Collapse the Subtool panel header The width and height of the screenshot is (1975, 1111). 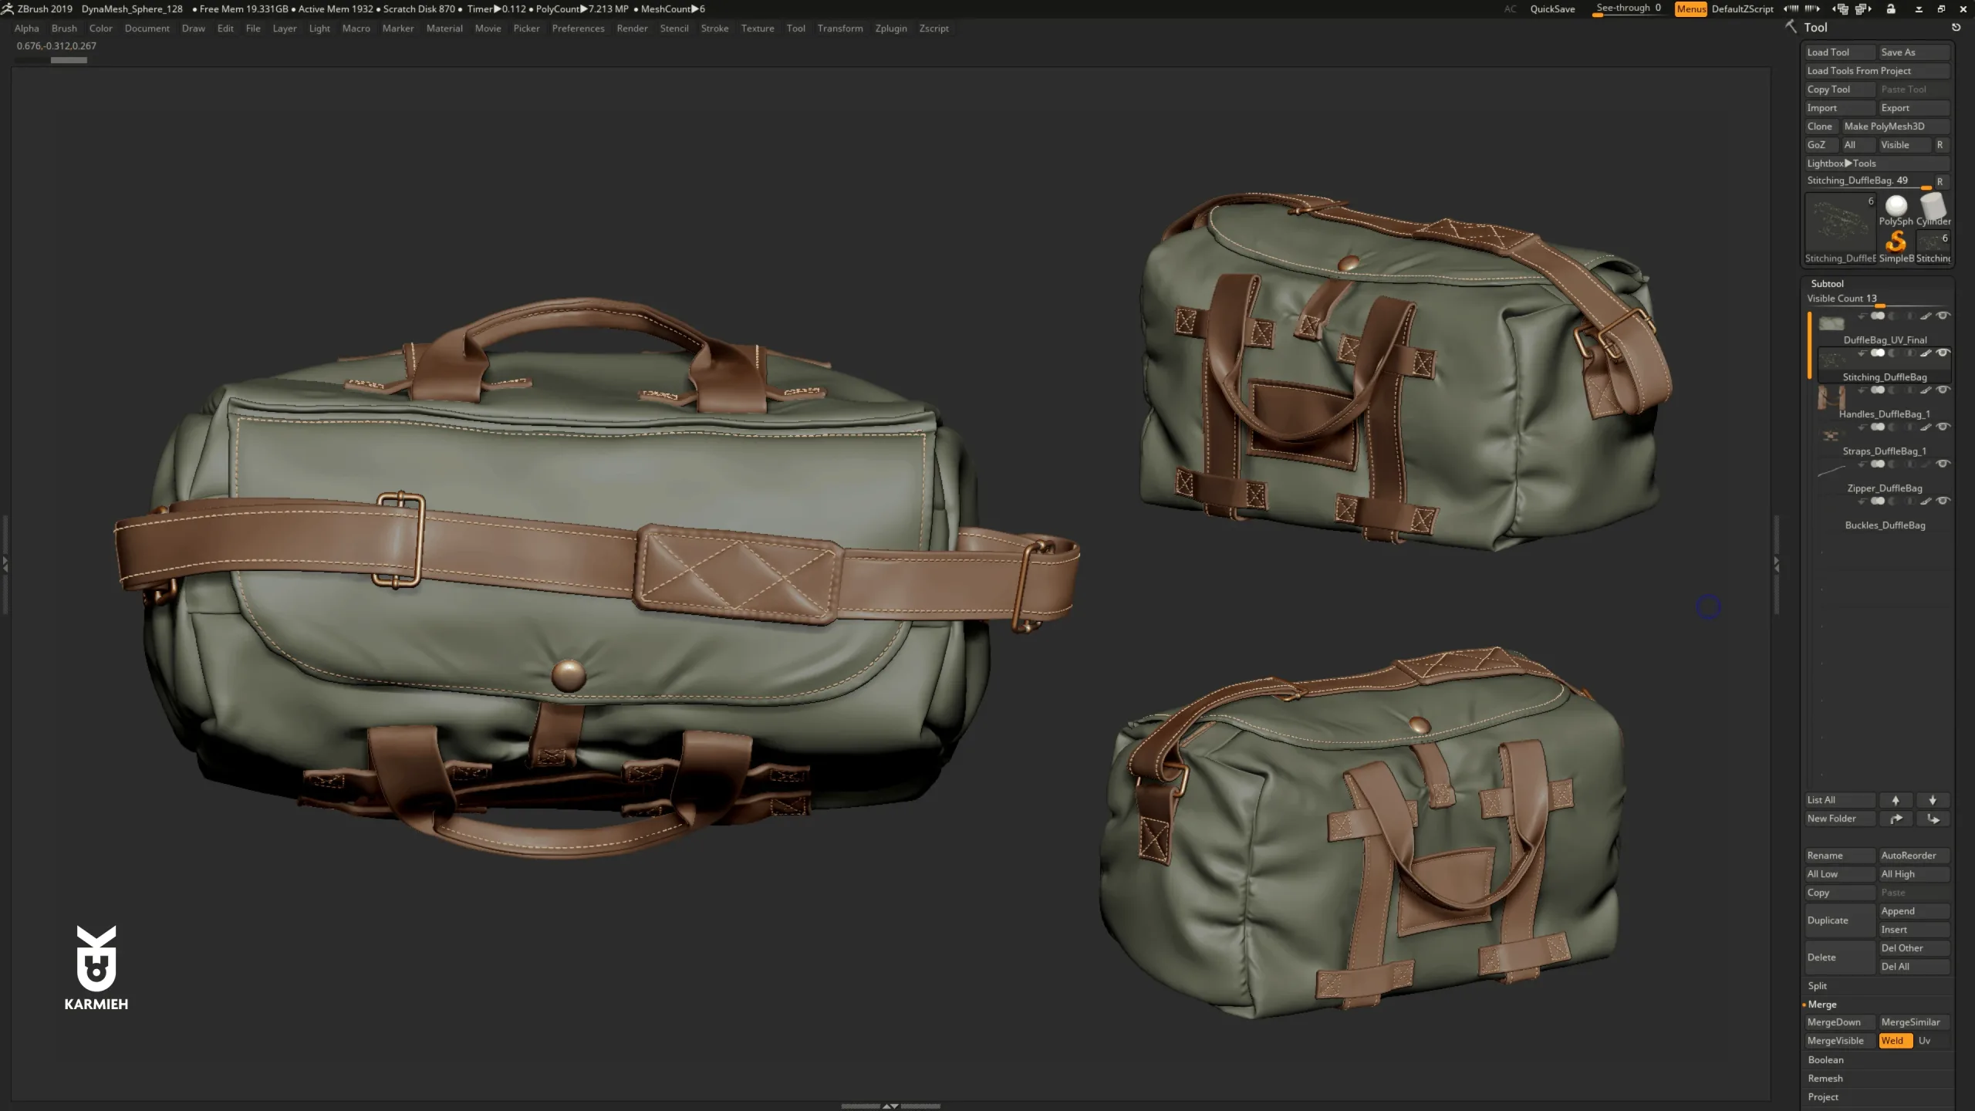[1828, 283]
